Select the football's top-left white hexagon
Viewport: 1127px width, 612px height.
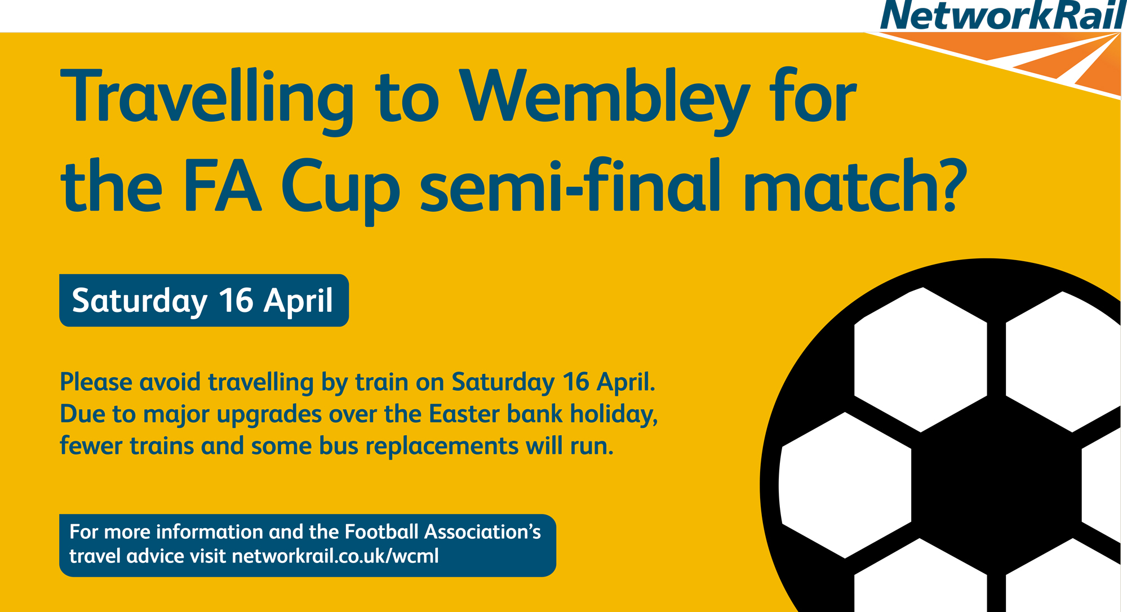click(x=920, y=359)
